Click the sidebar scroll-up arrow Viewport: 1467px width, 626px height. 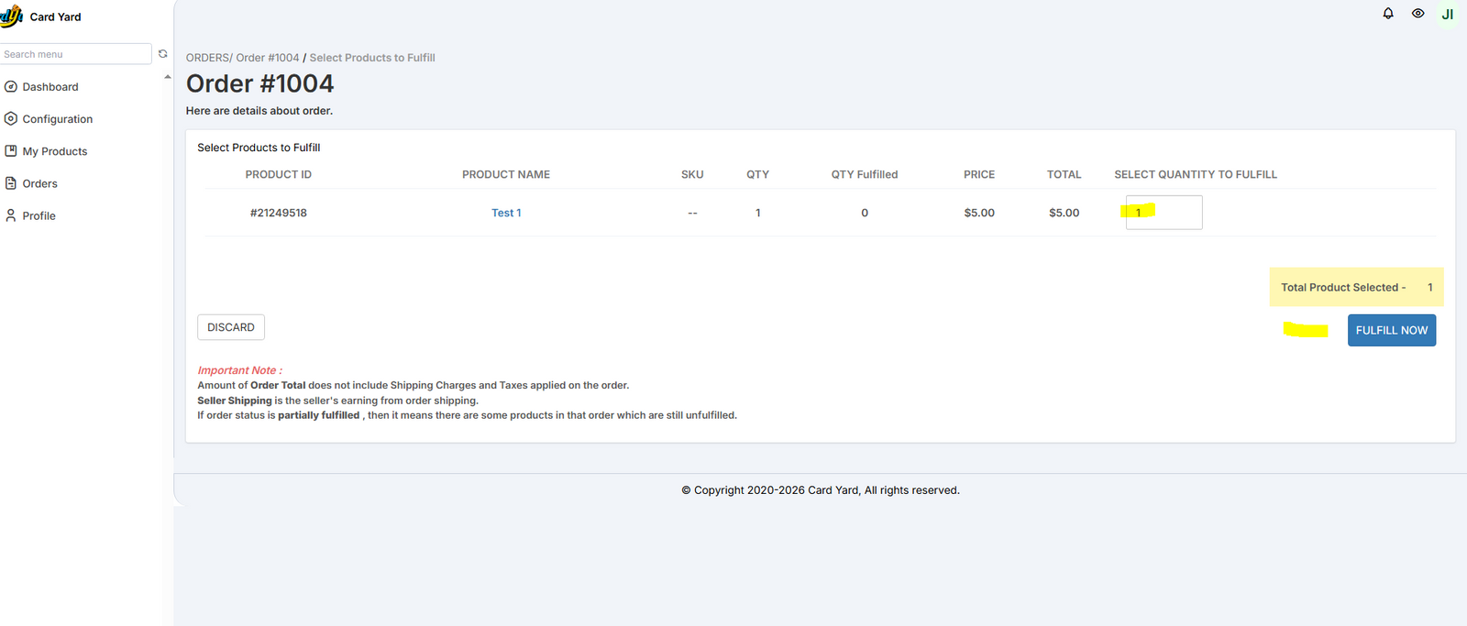click(x=168, y=77)
